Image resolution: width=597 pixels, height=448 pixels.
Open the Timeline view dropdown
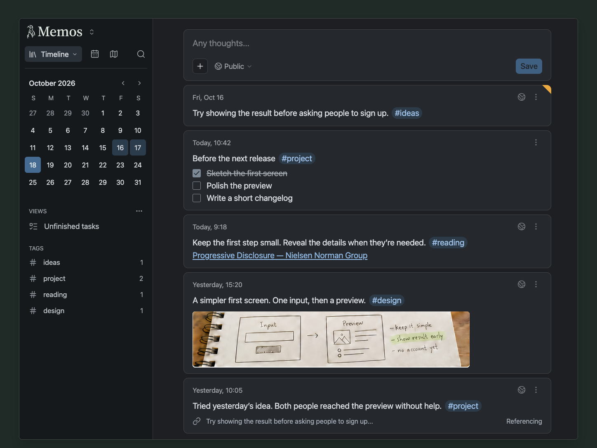(x=53, y=54)
